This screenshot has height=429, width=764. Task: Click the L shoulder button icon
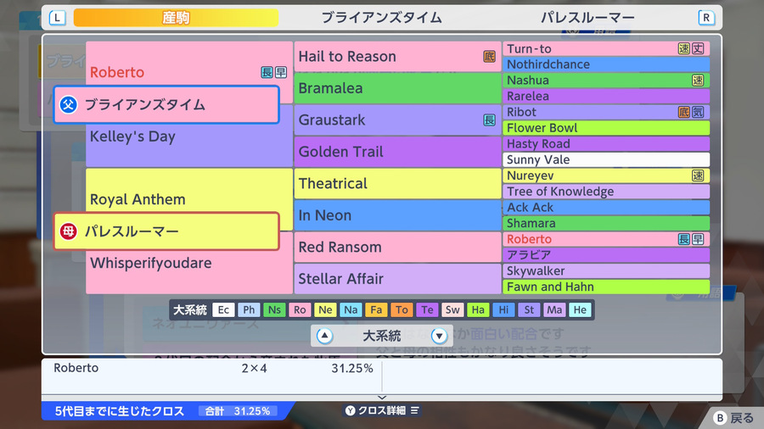(x=57, y=18)
